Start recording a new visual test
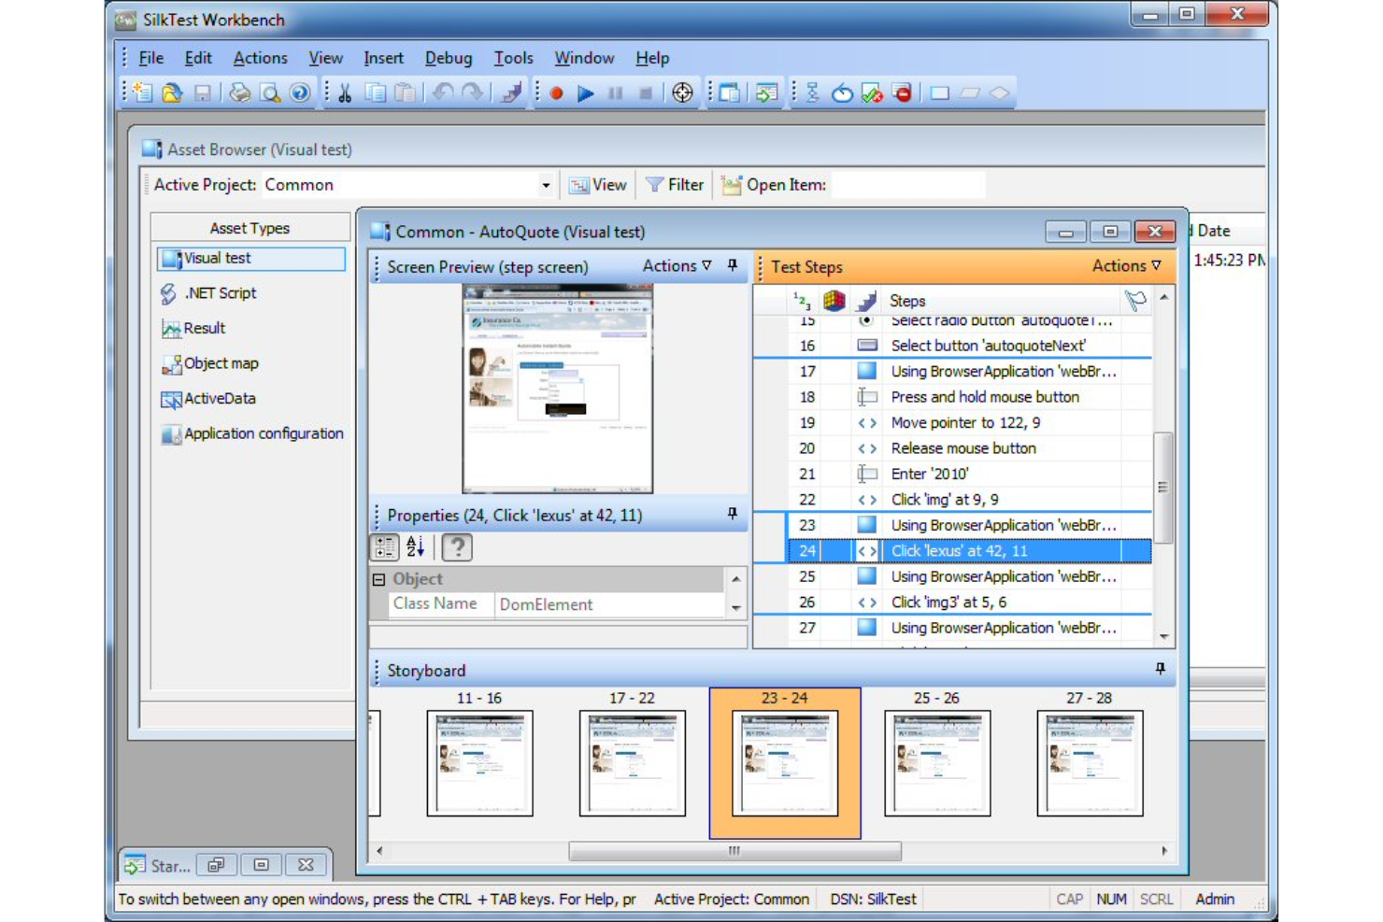Viewport: 1383px width, 922px height. click(557, 92)
